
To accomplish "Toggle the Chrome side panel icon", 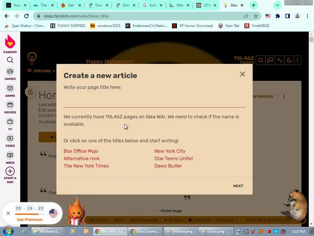I will tap(288, 16).
